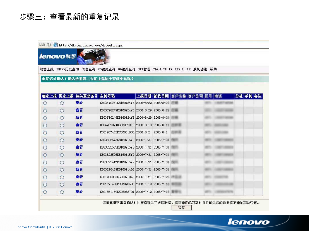Click the 备注 column header
Image resolution: width=309 pixels, height=231 pixels.
258,96
